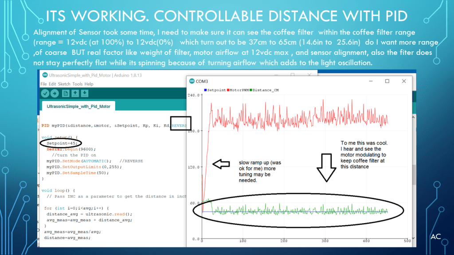The width and height of the screenshot is (454, 255).
Task: Save the sketch with the down-arrow icon
Action: click(x=85, y=93)
